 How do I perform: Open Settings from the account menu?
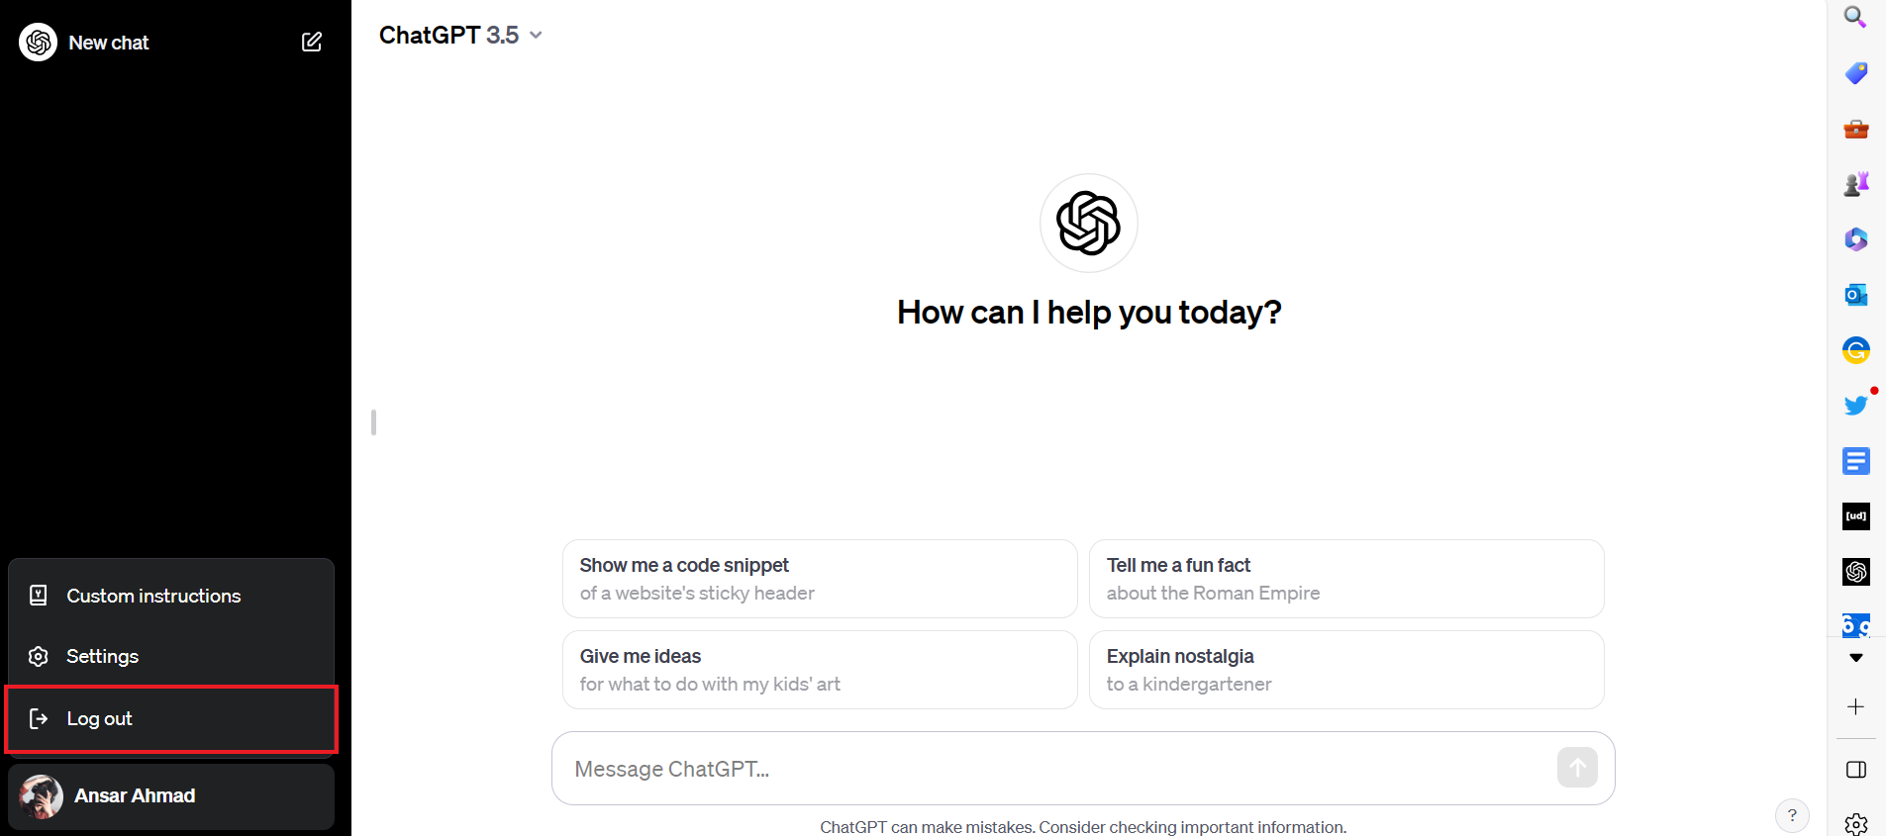tap(102, 656)
